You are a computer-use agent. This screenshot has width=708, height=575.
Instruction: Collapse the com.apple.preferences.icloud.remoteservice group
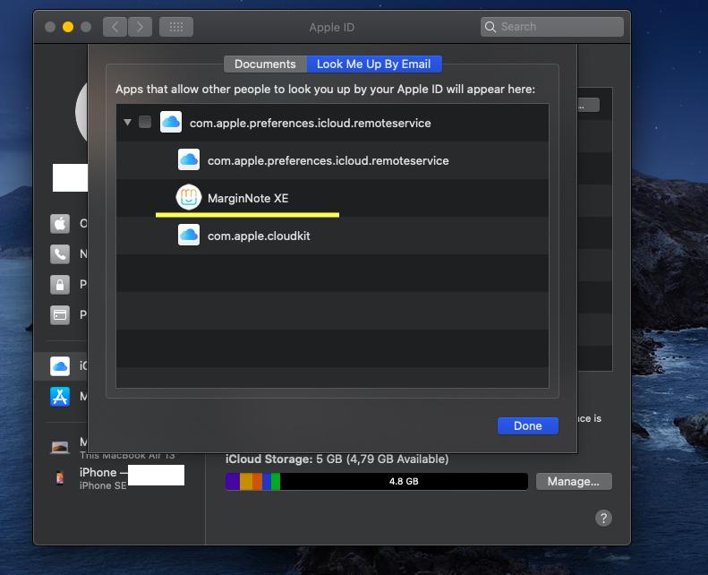click(x=127, y=123)
